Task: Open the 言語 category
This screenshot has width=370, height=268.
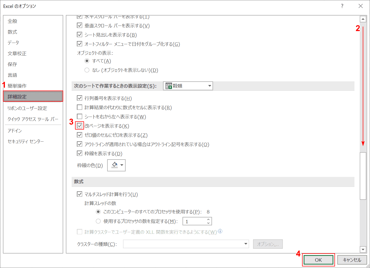Action: tap(33, 75)
